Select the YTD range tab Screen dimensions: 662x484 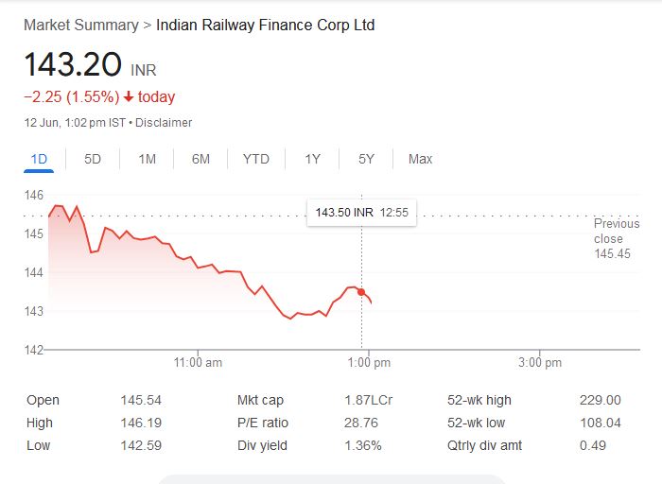[x=255, y=159]
